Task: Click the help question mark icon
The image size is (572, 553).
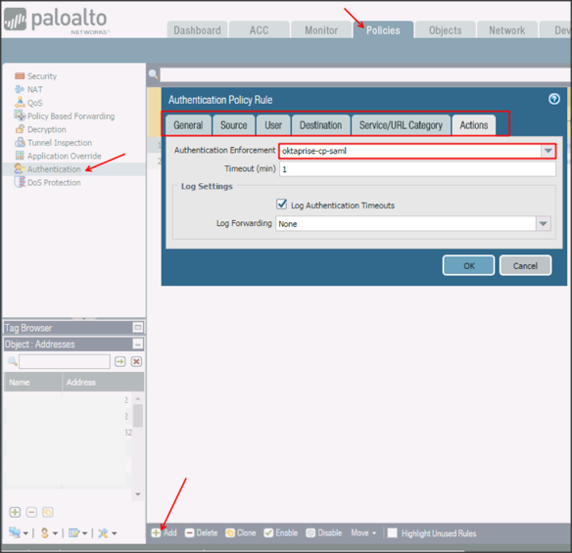Action: tap(554, 99)
